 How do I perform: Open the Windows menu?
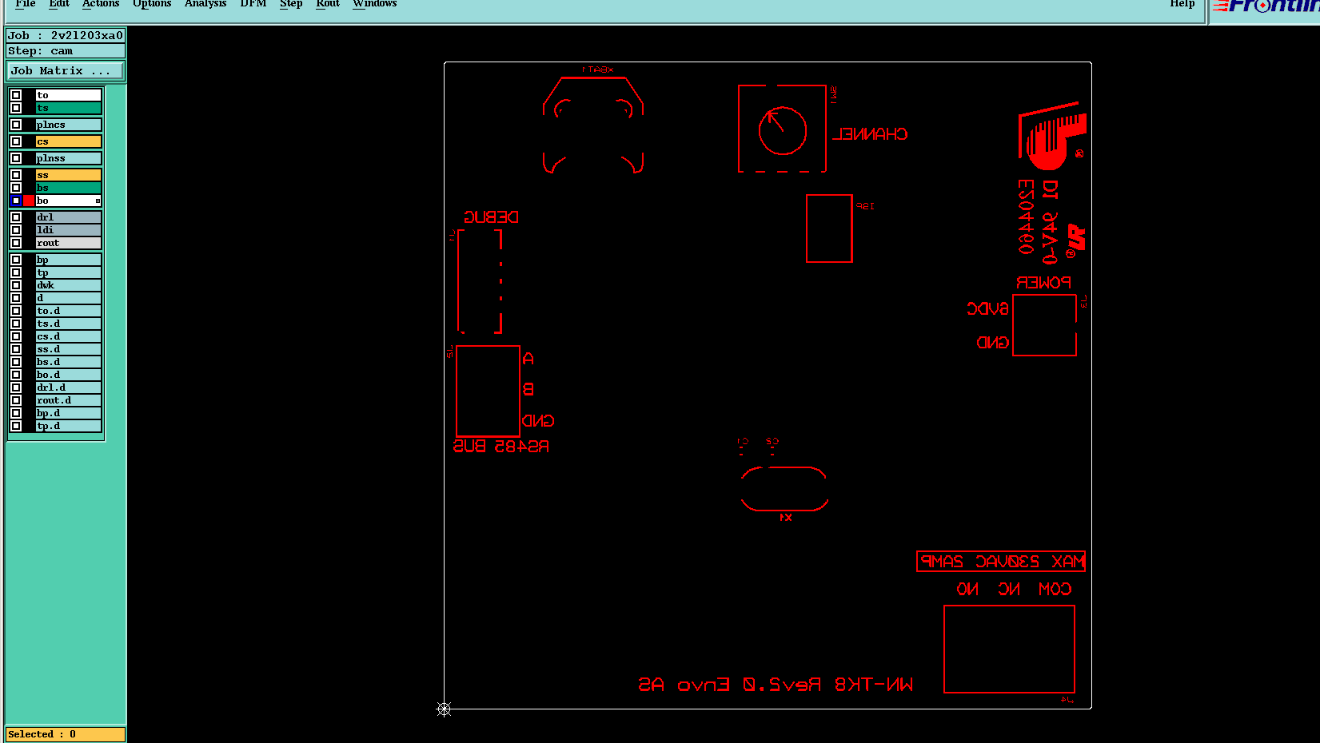pos(375,4)
